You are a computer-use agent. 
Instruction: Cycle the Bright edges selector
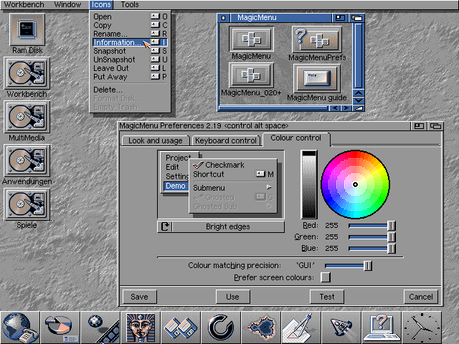pos(221,226)
